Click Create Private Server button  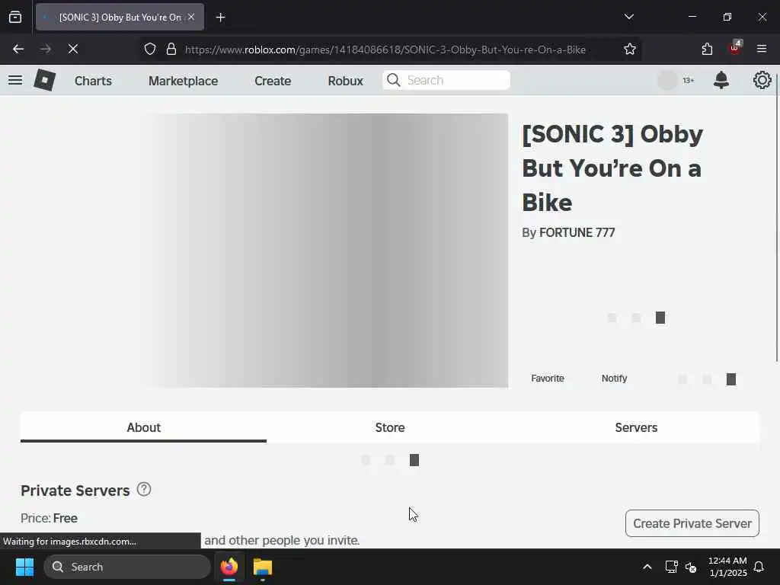pos(692,523)
